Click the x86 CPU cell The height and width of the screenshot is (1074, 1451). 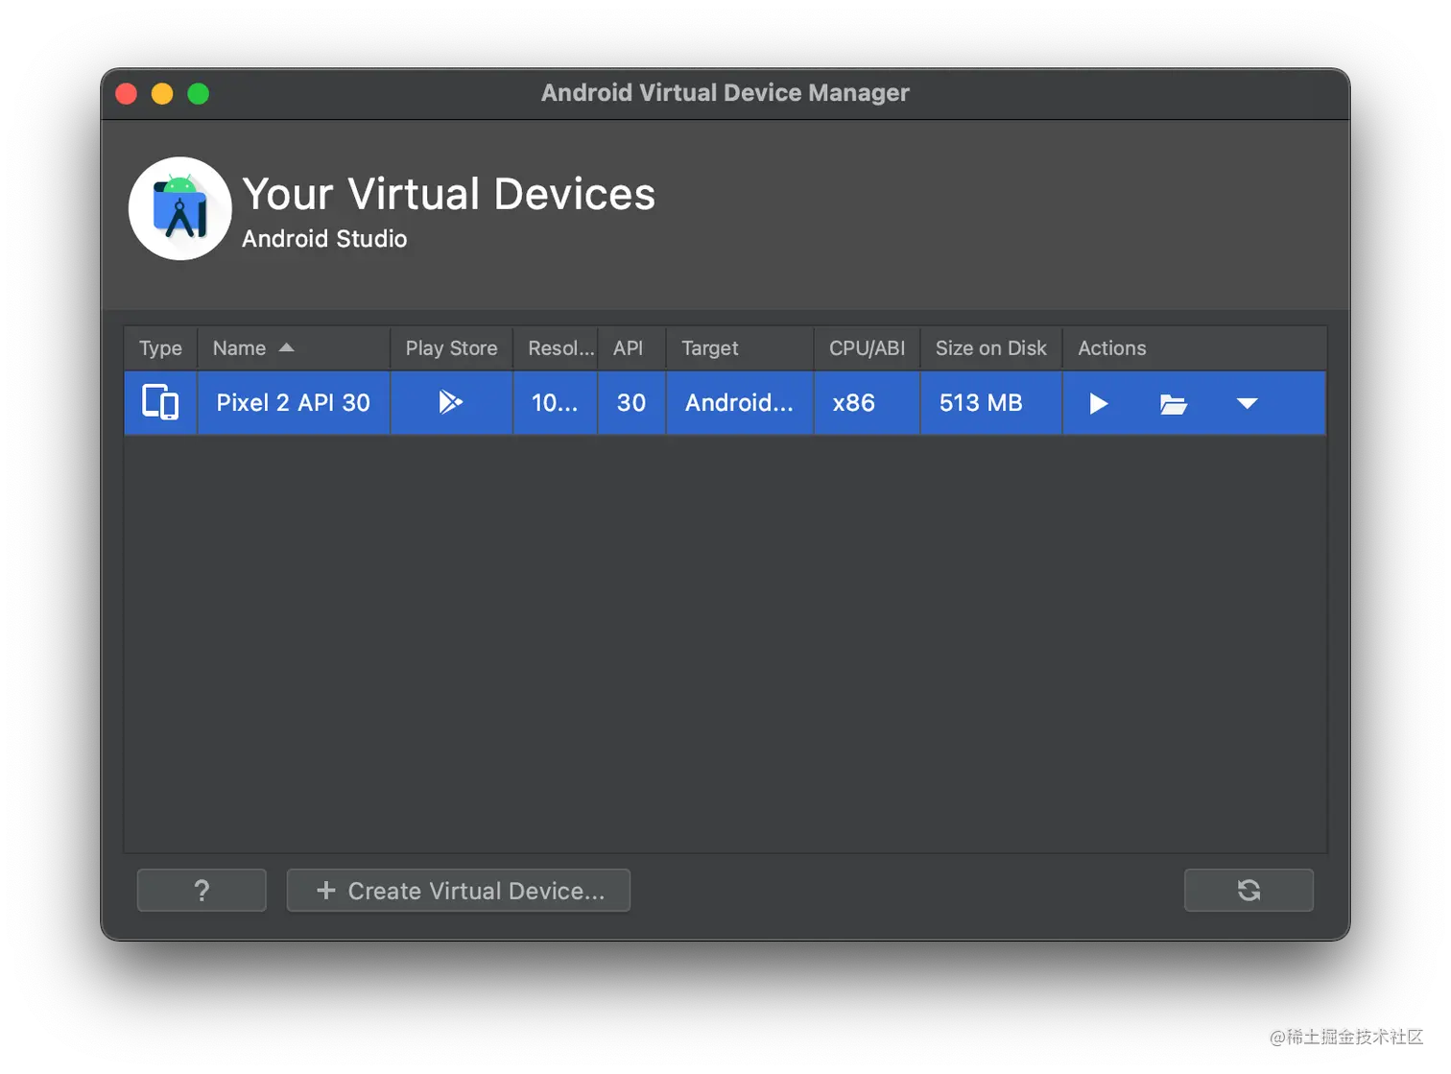867,403
